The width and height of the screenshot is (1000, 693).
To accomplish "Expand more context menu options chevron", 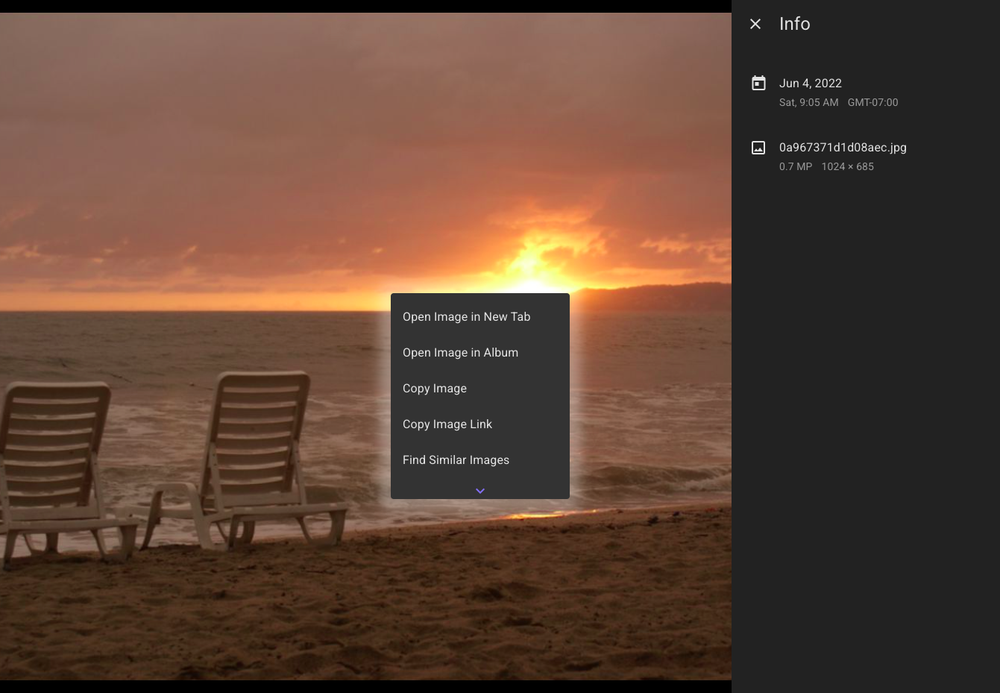I will [x=480, y=491].
